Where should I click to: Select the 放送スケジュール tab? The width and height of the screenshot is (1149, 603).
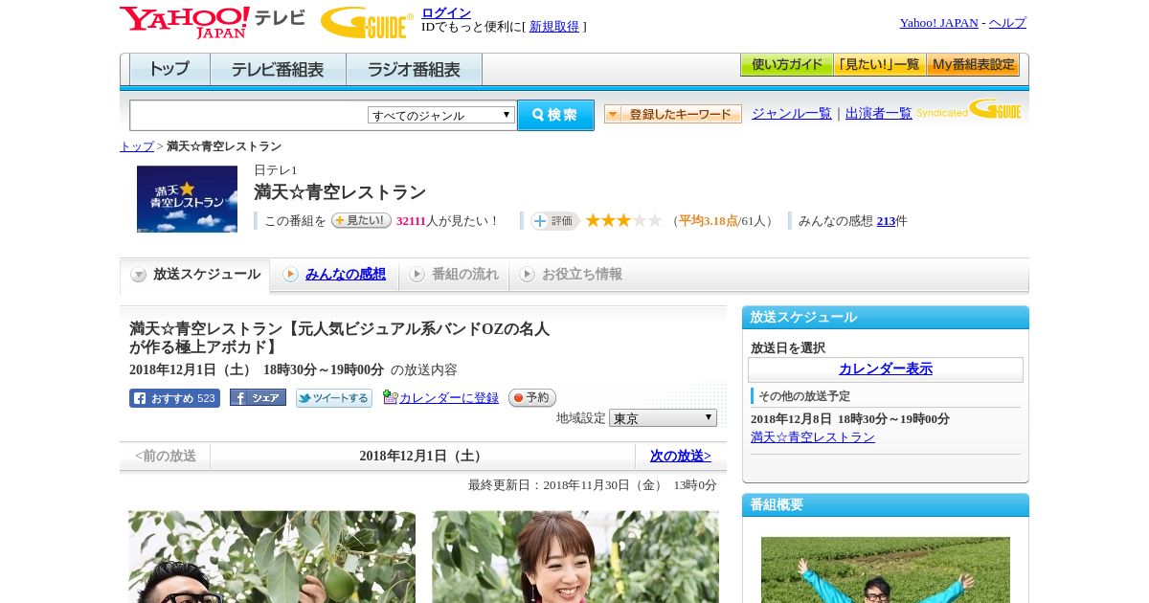195,275
